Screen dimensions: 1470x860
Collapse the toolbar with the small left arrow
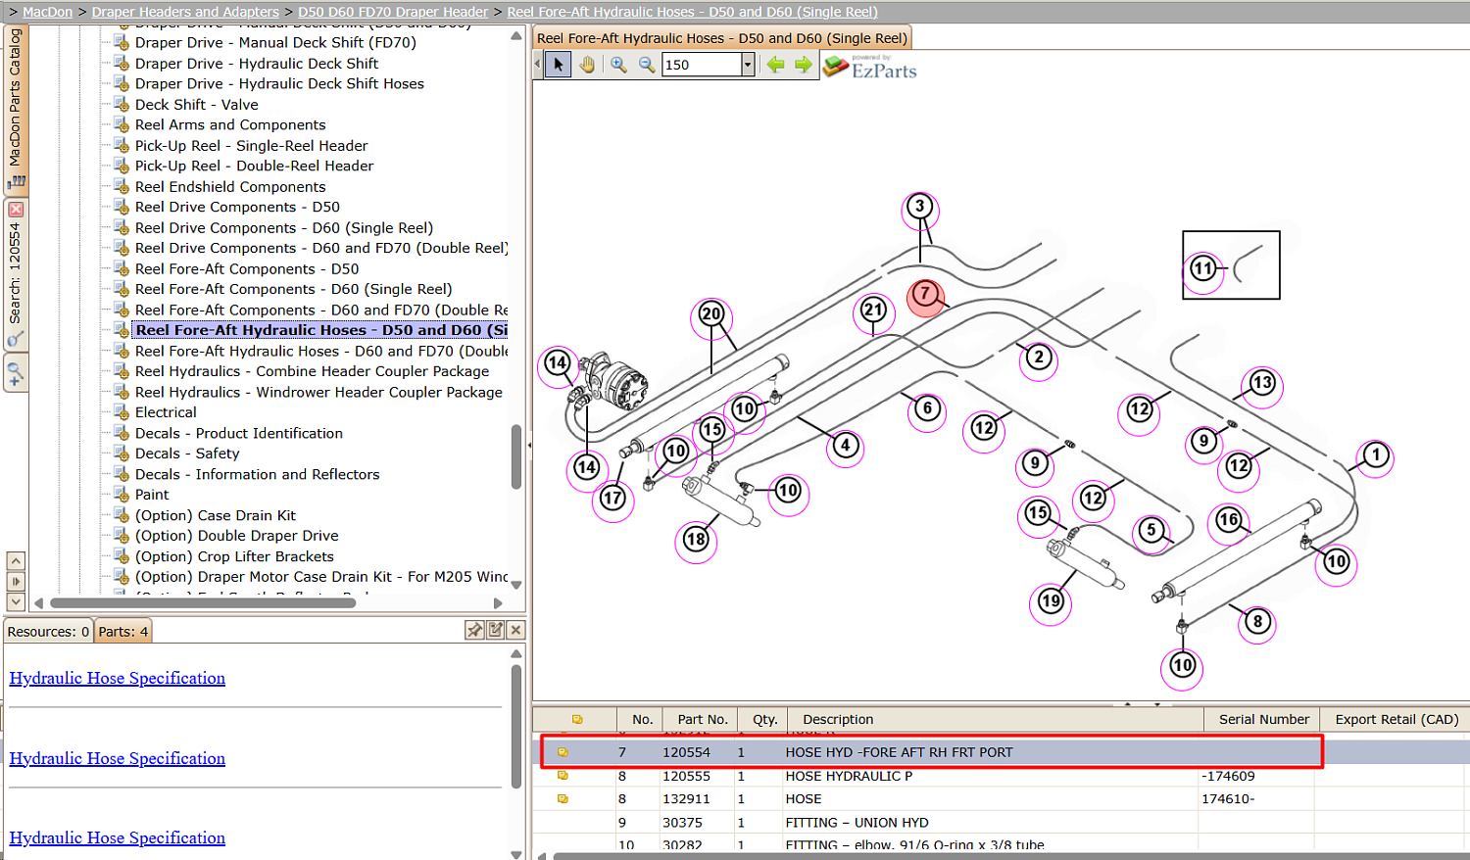click(x=538, y=65)
